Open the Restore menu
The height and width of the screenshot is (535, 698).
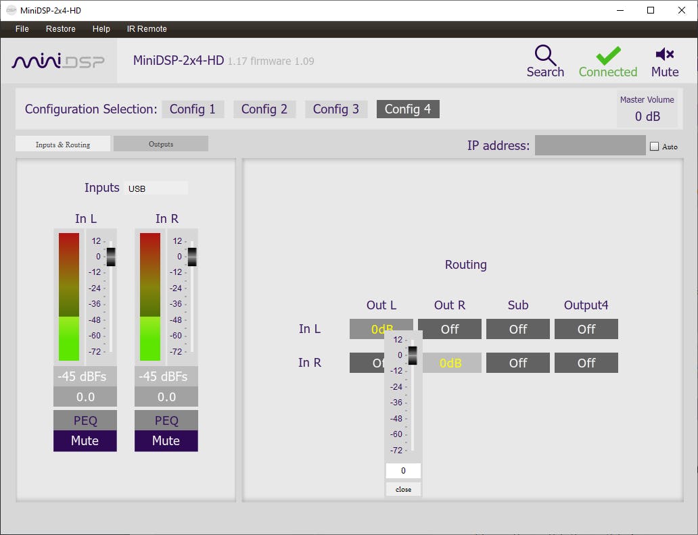(61, 29)
